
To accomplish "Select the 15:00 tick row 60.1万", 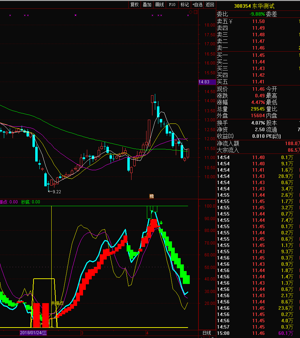I will (258, 333).
